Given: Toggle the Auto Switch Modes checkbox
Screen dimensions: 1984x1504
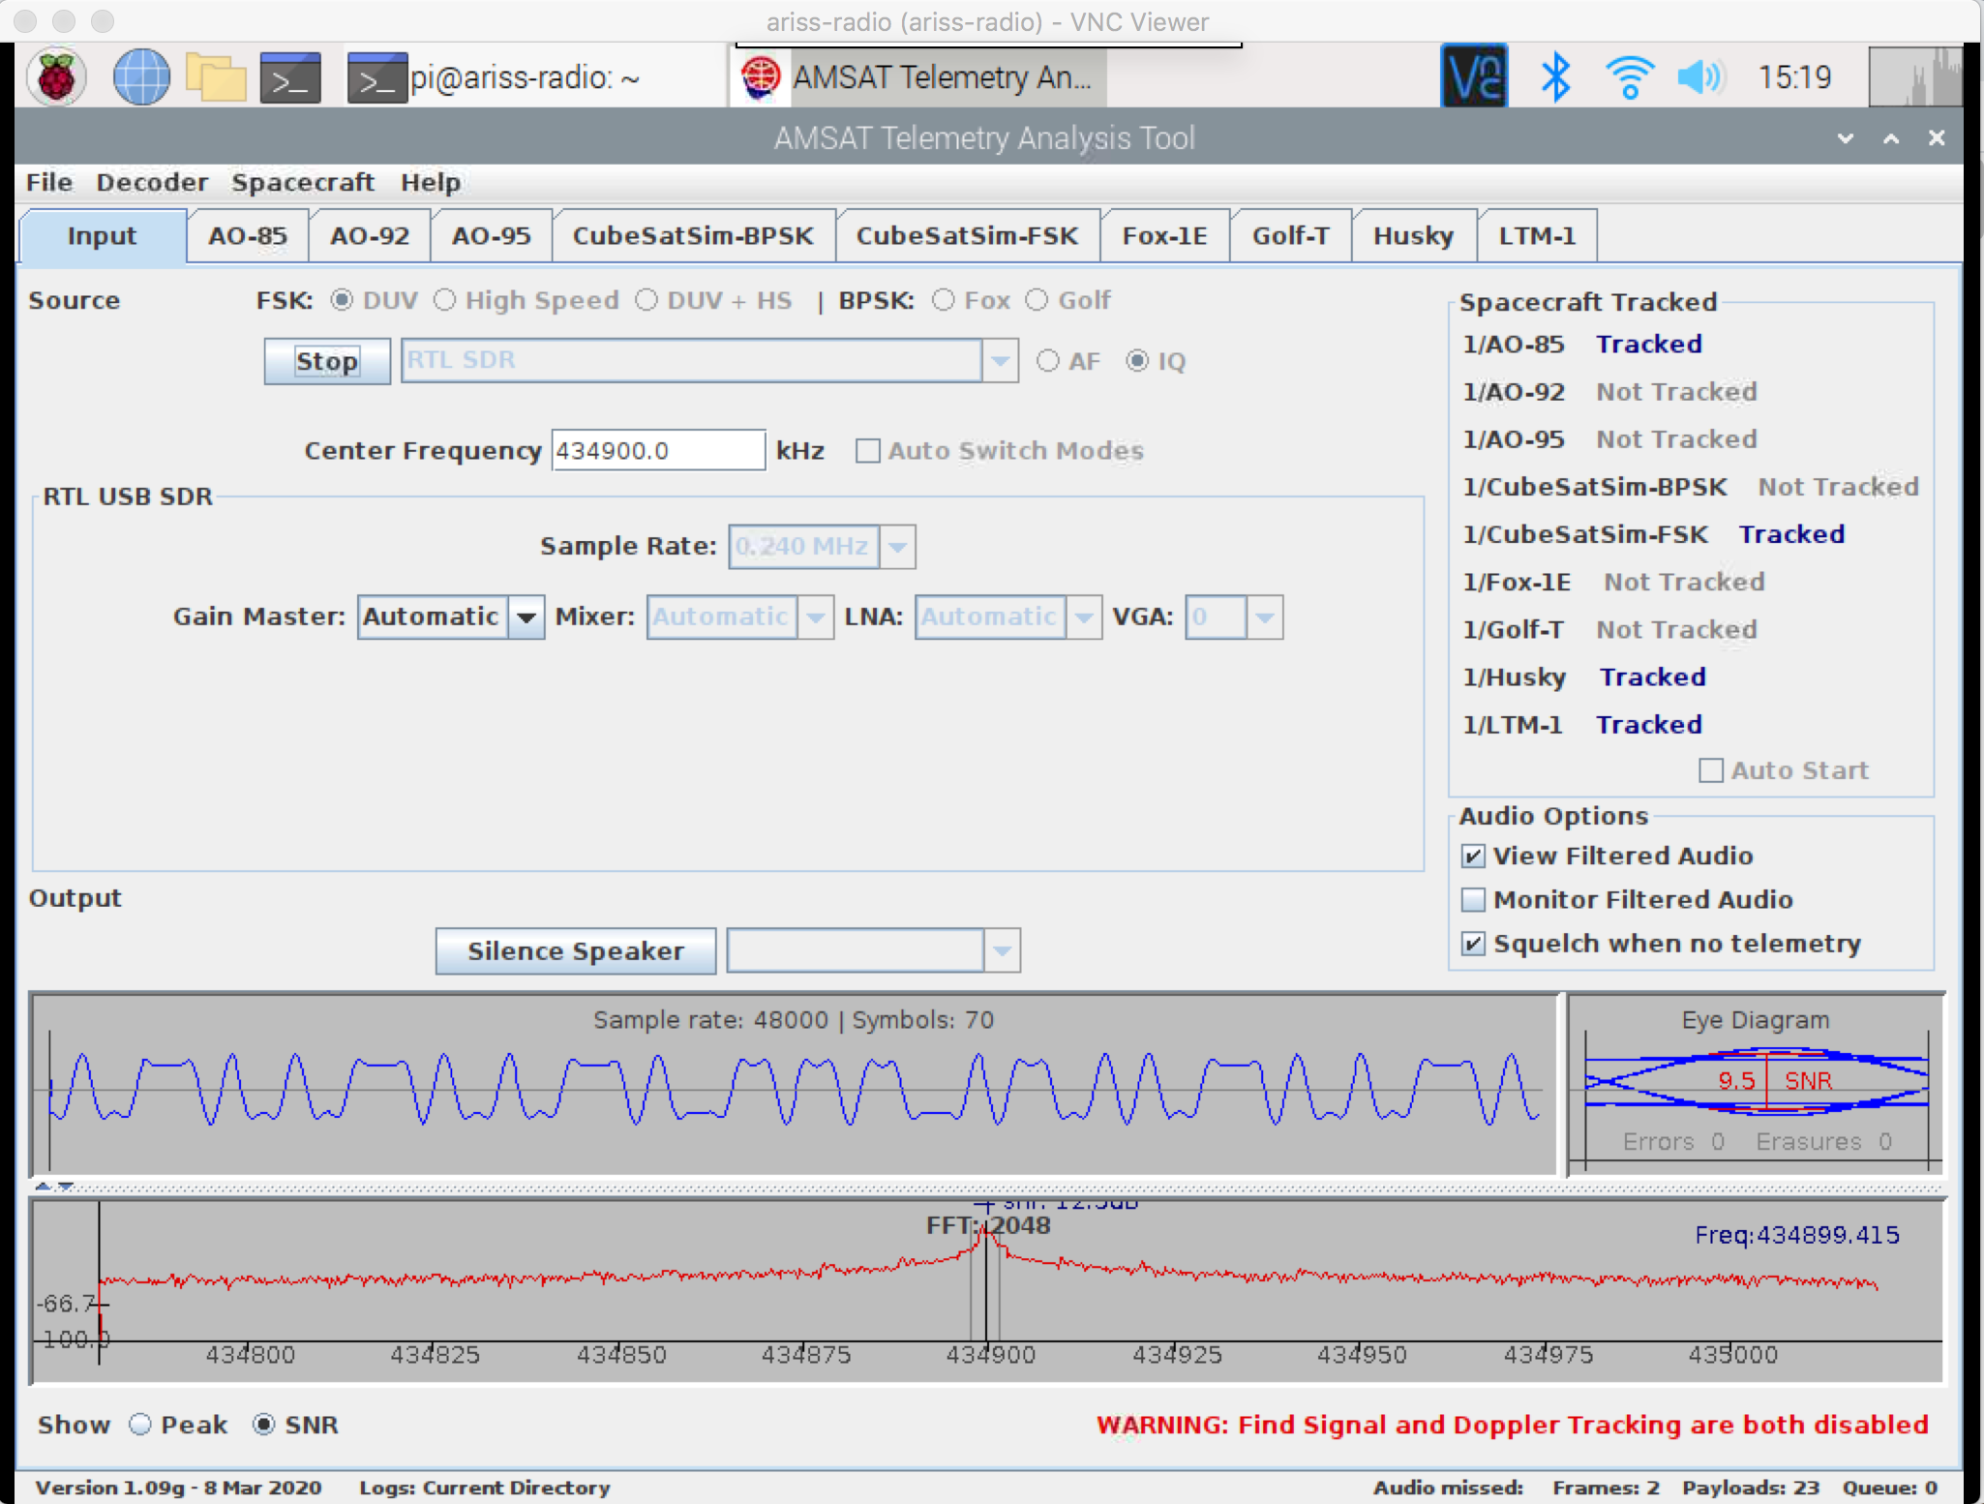Looking at the screenshot, I should click(868, 451).
